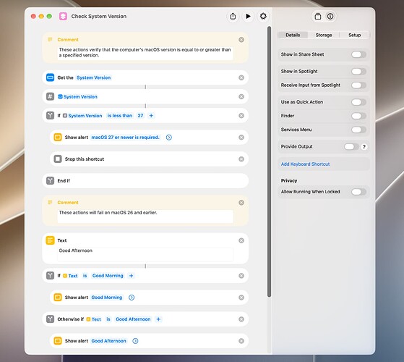This screenshot has width=404, height=362.
Task: Switch to the Storage tab
Action: click(324, 35)
